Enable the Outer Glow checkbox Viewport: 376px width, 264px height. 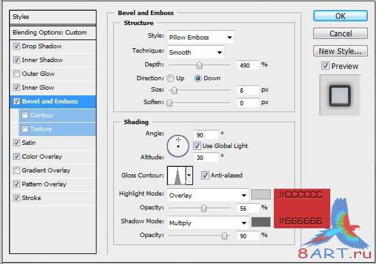(16, 74)
